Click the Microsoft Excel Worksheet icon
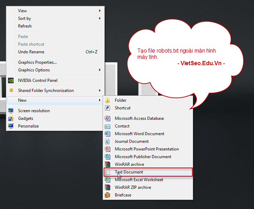This screenshot has height=209, width=254. (108, 180)
